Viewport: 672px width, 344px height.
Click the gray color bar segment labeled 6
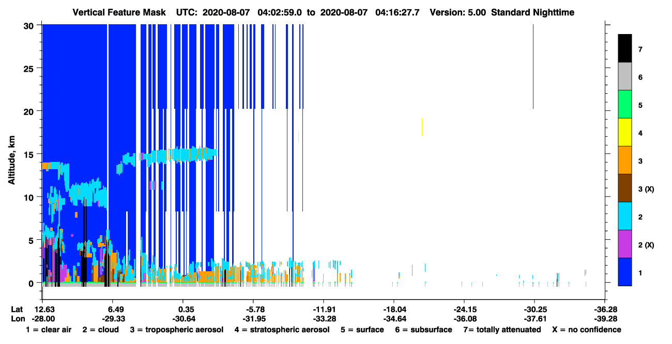pos(625,76)
